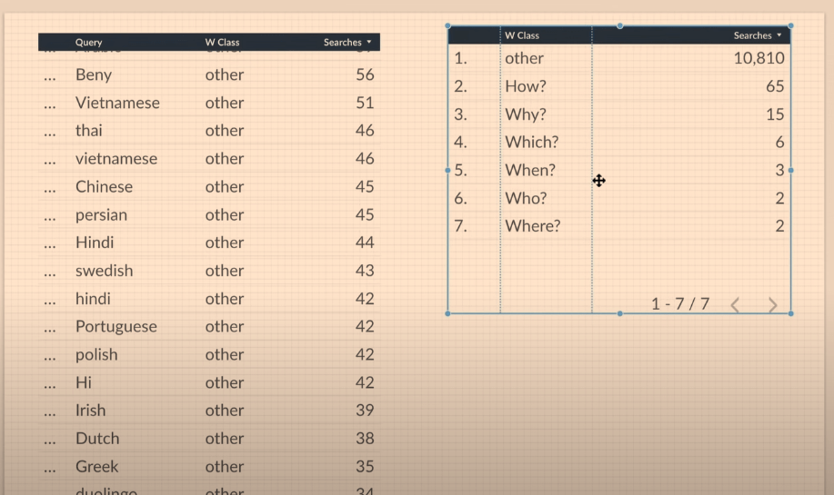Select the "Why?" cell in the W Class column

tap(526, 114)
